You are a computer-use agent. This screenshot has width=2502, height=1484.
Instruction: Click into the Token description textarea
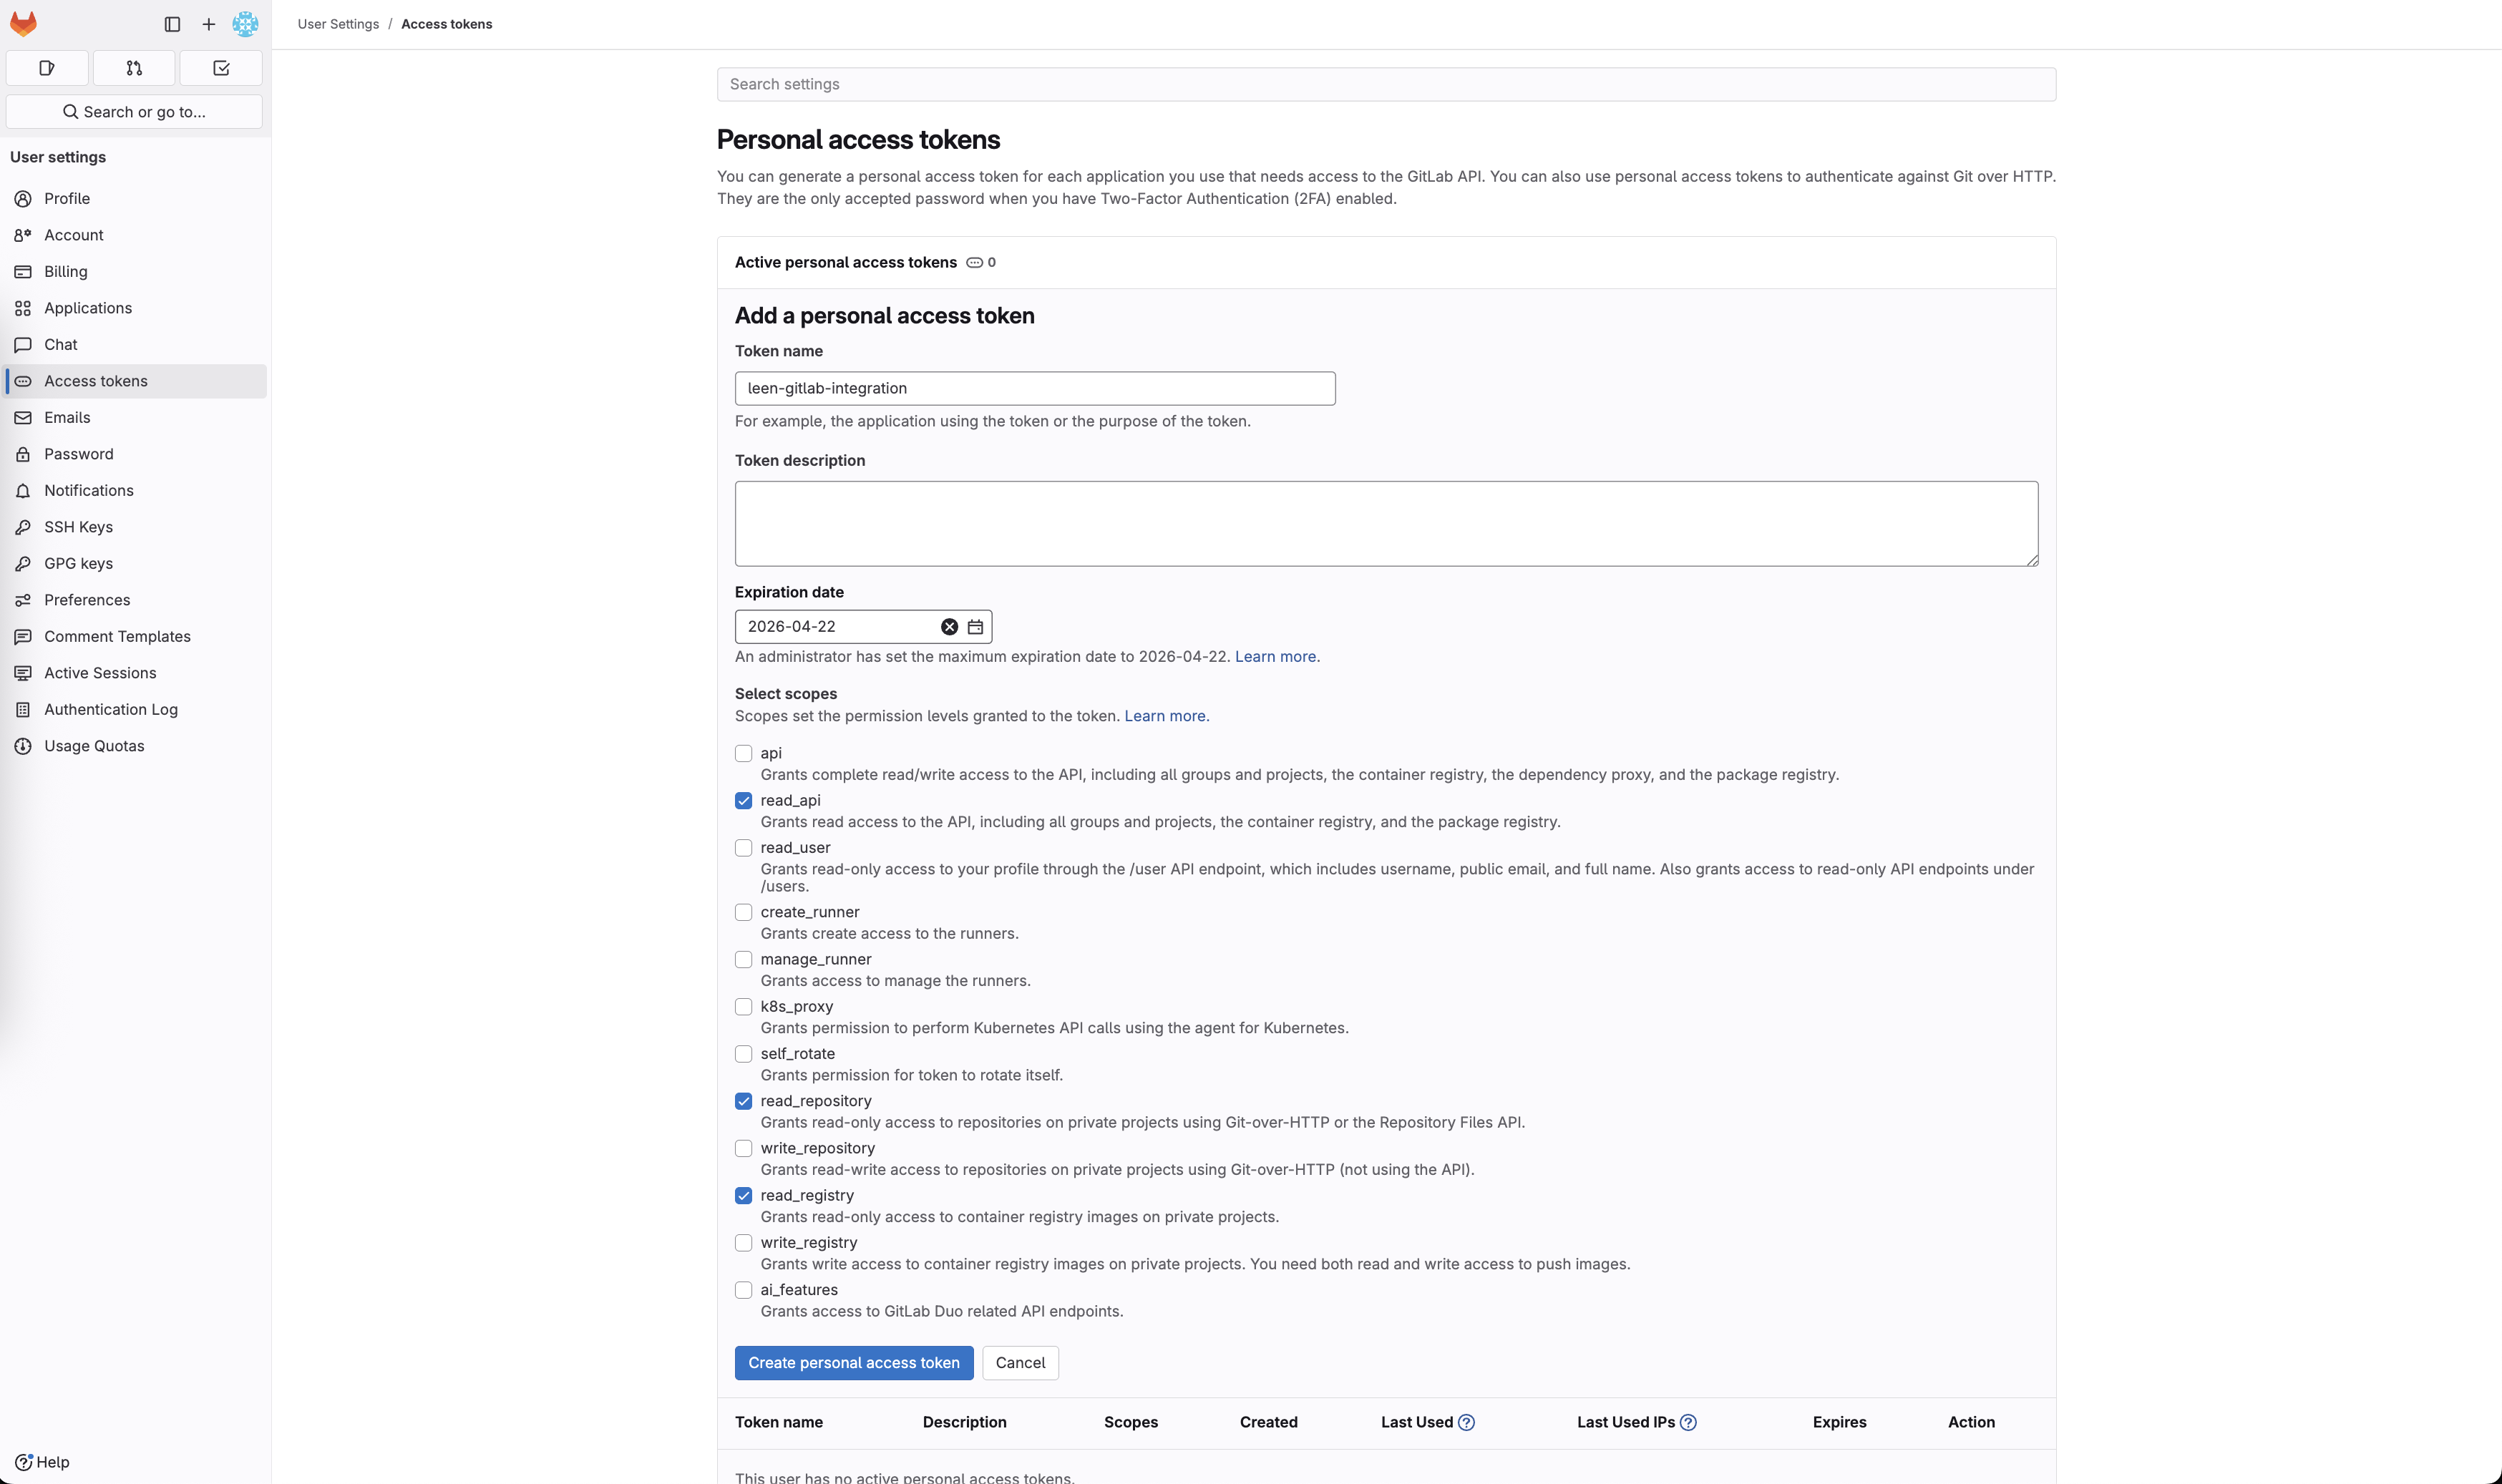click(x=1385, y=523)
